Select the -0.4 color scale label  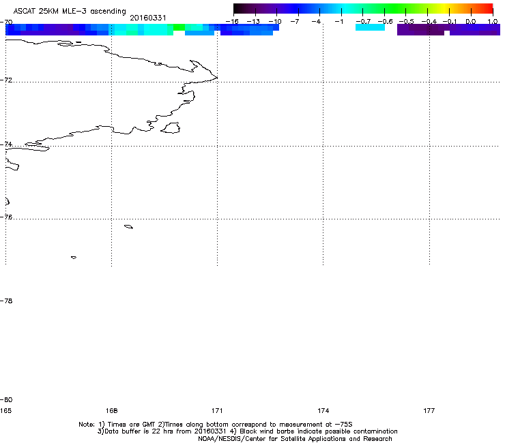tap(429, 22)
